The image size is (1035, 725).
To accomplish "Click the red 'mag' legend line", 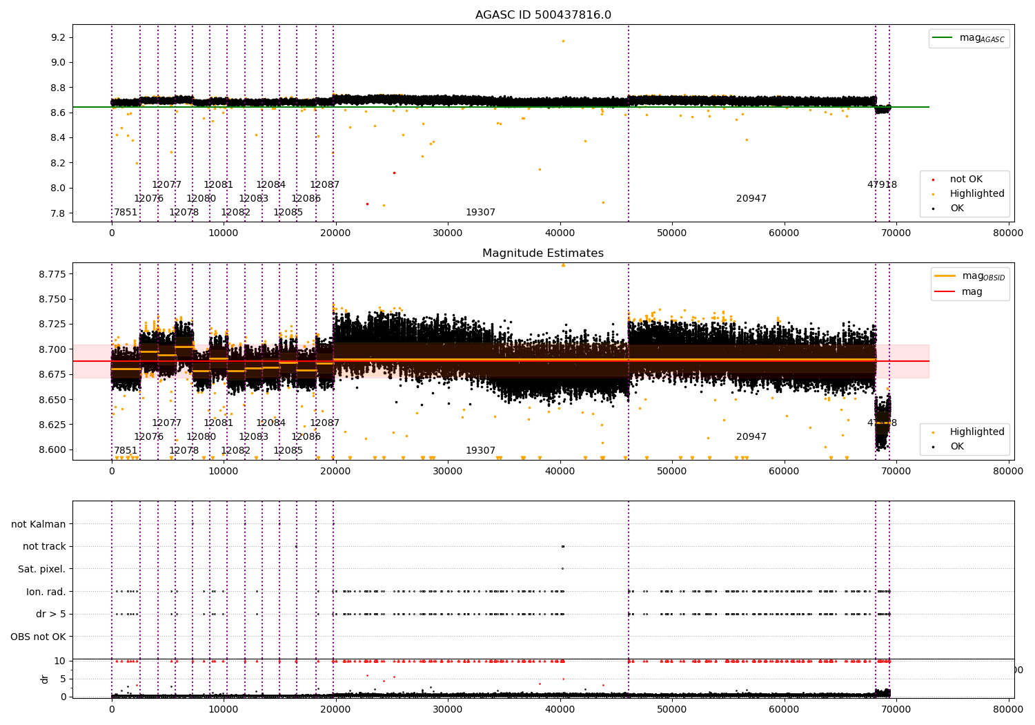I will pyautogui.click(x=945, y=291).
